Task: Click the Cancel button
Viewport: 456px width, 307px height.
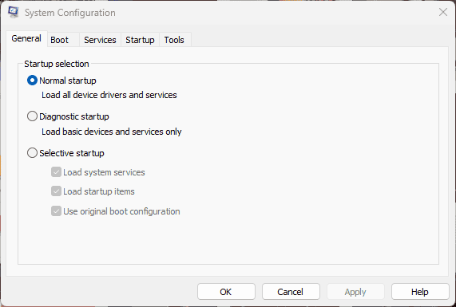Action: 291,292
